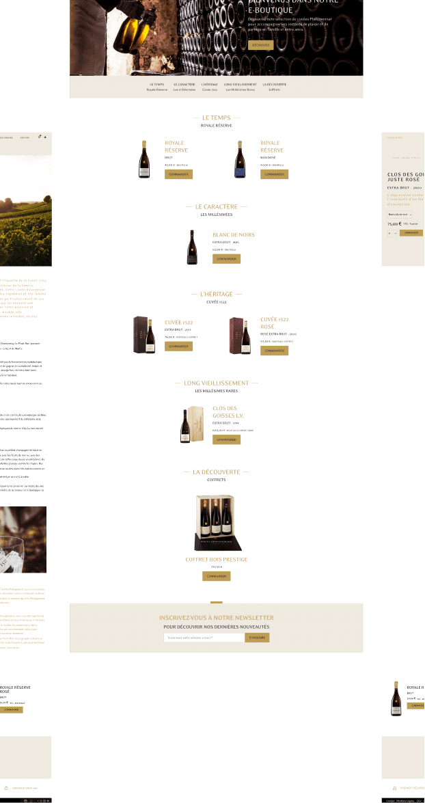This screenshot has width=425, height=803.
Task: Open the La Découverte Coffrets navigation tab
Action: (275, 87)
